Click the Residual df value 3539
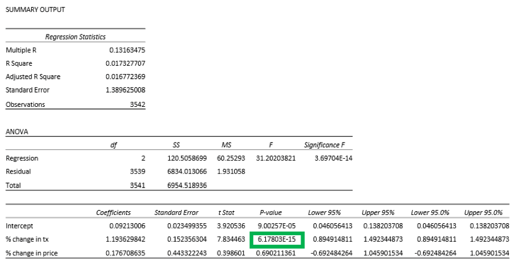 [137, 171]
